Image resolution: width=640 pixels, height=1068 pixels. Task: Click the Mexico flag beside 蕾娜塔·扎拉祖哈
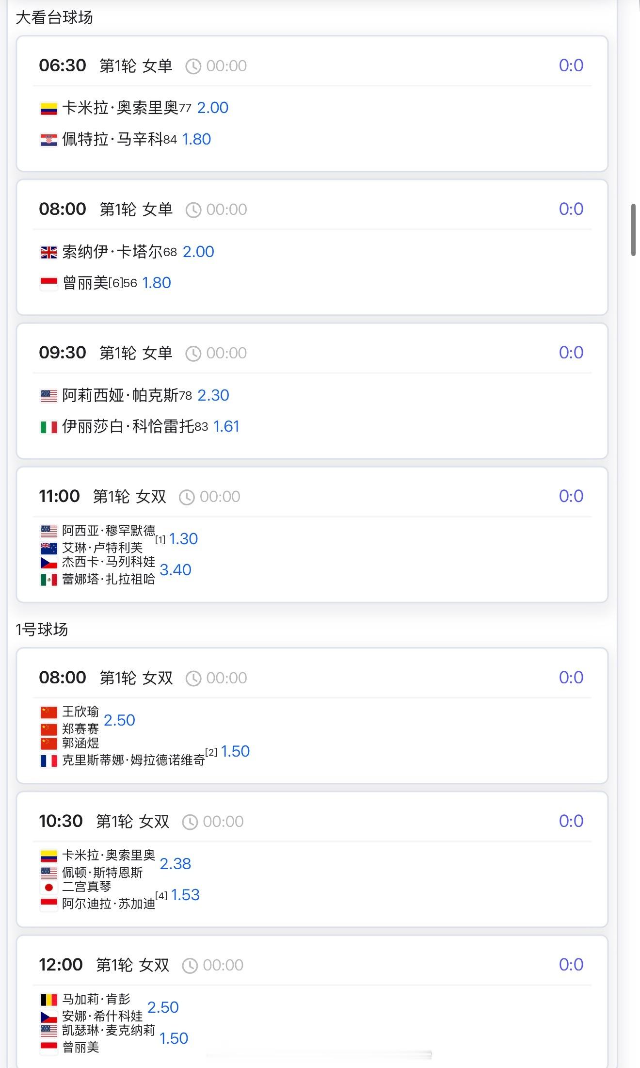pyautogui.click(x=48, y=580)
